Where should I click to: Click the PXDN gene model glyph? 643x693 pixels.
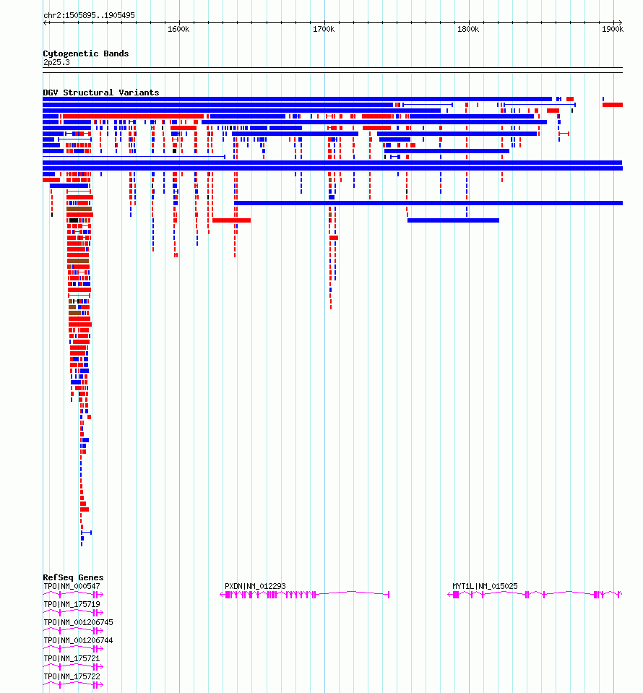pyautogui.click(x=304, y=595)
